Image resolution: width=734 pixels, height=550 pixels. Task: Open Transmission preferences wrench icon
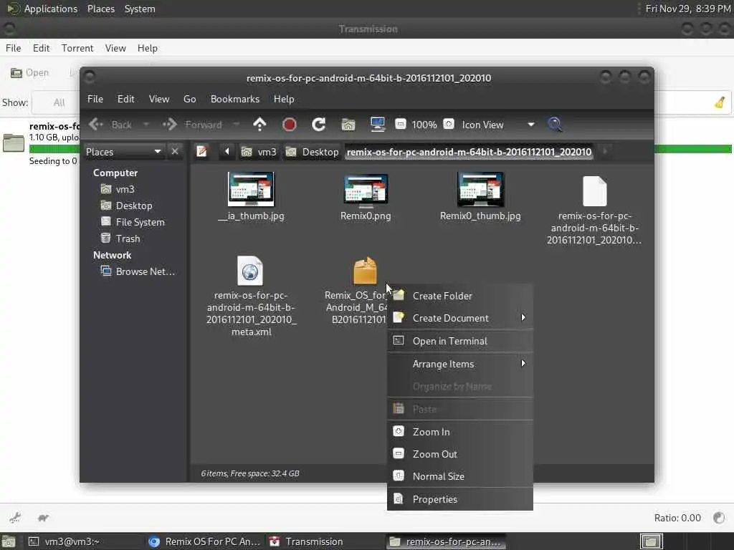[15, 517]
